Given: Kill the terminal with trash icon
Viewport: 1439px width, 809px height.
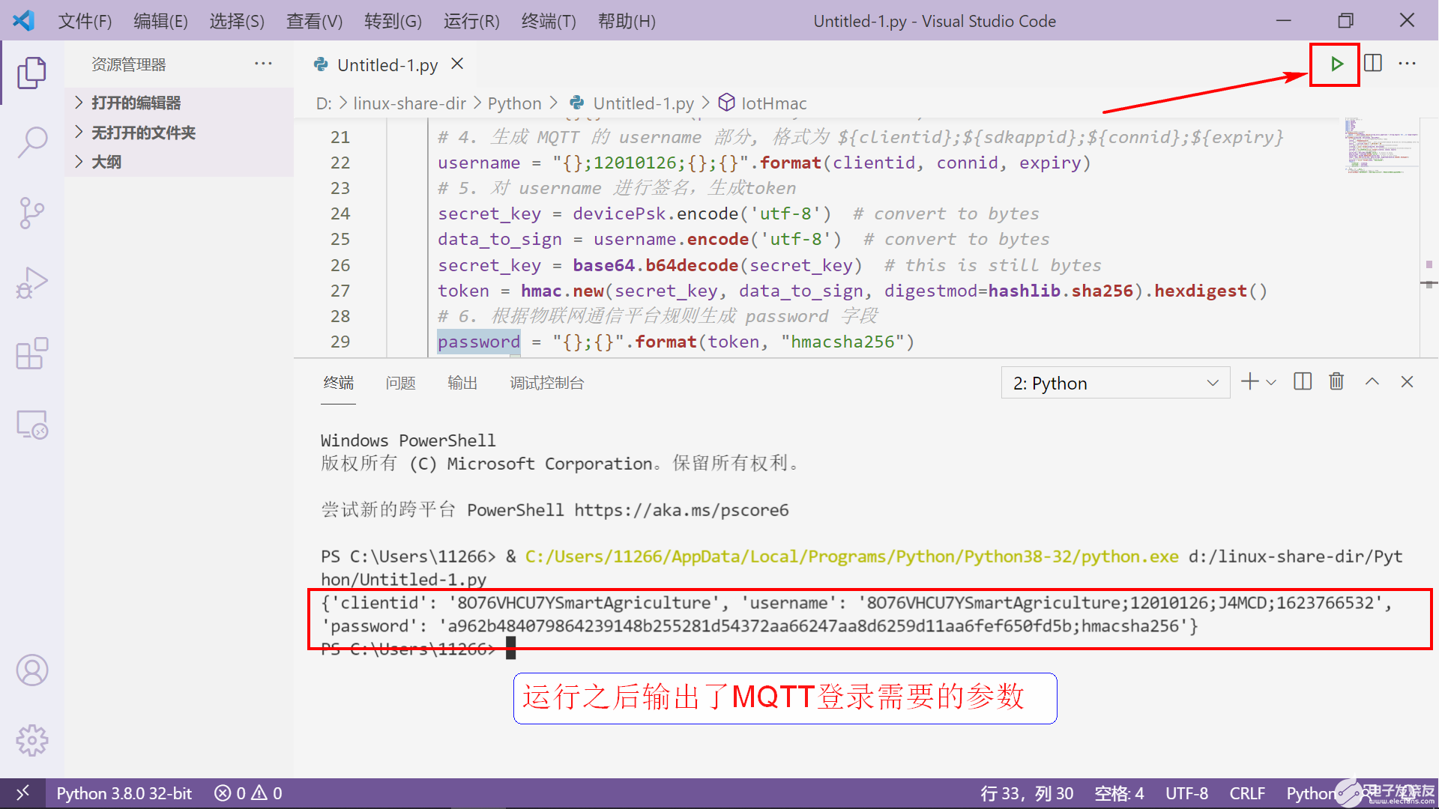Looking at the screenshot, I should pos(1336,382).
